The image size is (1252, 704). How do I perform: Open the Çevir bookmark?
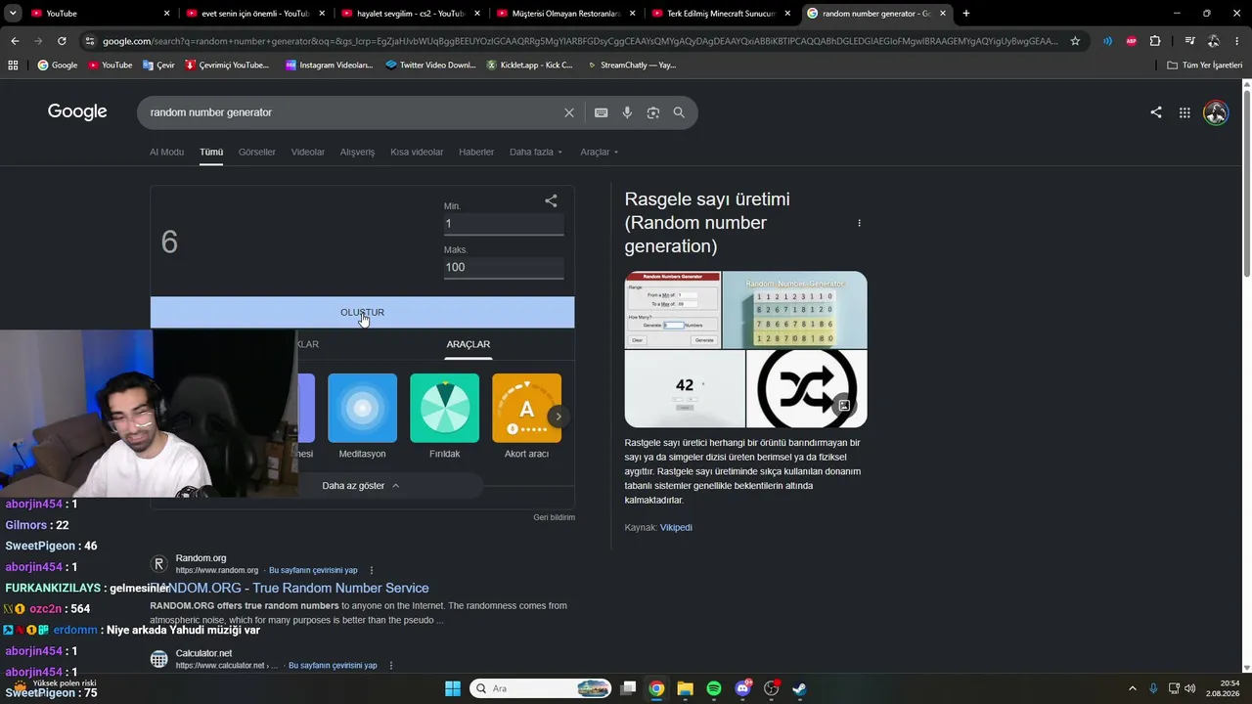pyautogui.click(x=158, y=66)
